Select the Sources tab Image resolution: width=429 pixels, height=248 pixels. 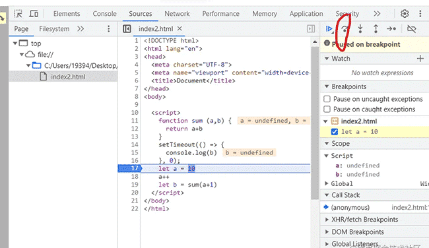[x=141, y=14]
